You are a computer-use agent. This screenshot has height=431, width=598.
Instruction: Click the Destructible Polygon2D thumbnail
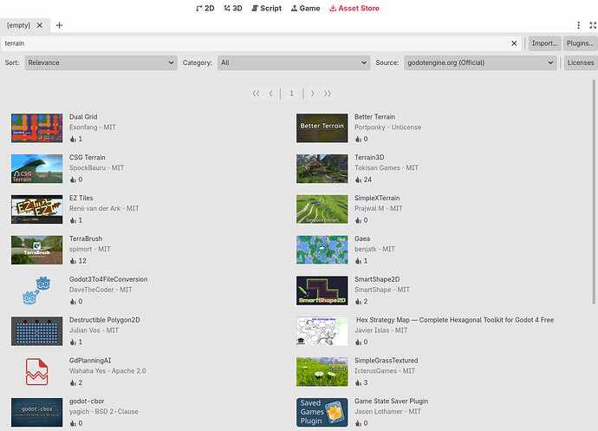point(36,331)
